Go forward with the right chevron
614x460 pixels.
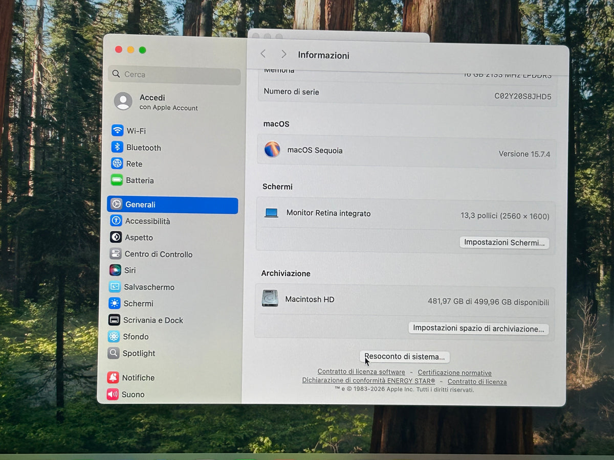click(x=283, y=54)
